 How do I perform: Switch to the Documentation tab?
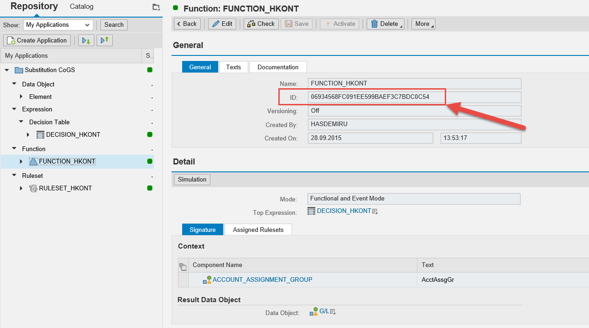coord(277,67)
